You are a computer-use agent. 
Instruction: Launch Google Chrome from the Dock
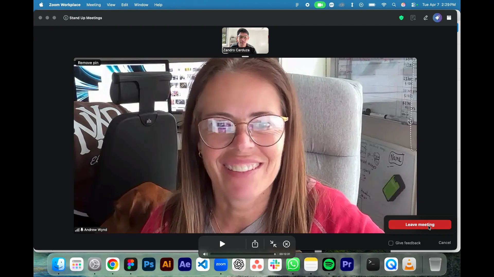coord(113,264)
